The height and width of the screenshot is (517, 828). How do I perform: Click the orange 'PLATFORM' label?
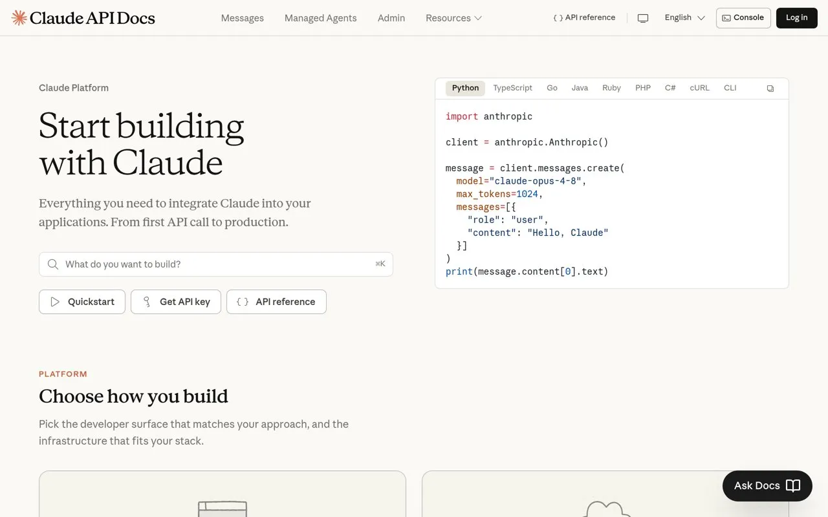point(63,374)
